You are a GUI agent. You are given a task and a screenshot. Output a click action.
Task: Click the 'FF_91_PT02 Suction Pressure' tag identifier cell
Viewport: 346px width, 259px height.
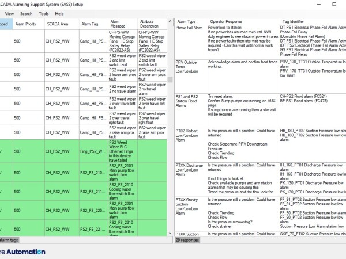tap(313, 214)
